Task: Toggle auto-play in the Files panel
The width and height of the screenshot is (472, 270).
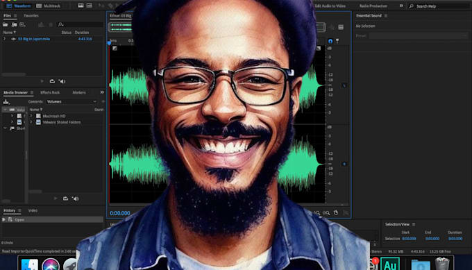Action: [62, 81]
